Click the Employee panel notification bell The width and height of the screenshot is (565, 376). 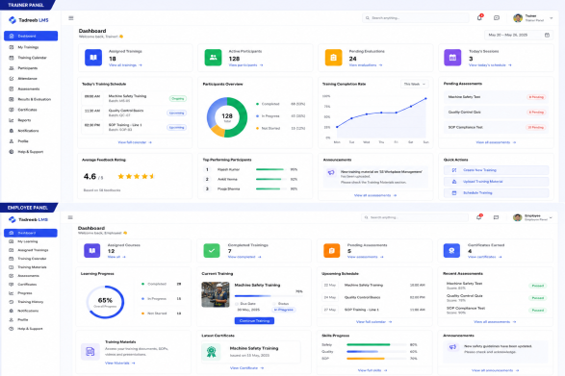tap(478, 217)
